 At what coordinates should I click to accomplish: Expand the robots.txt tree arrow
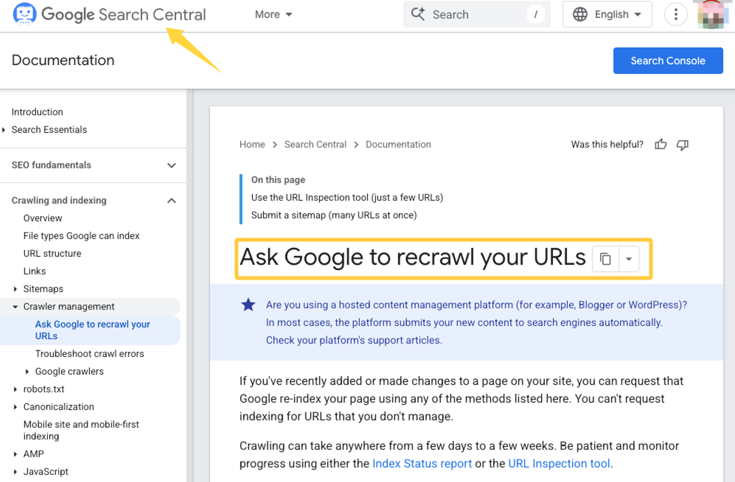click(15, 389)
